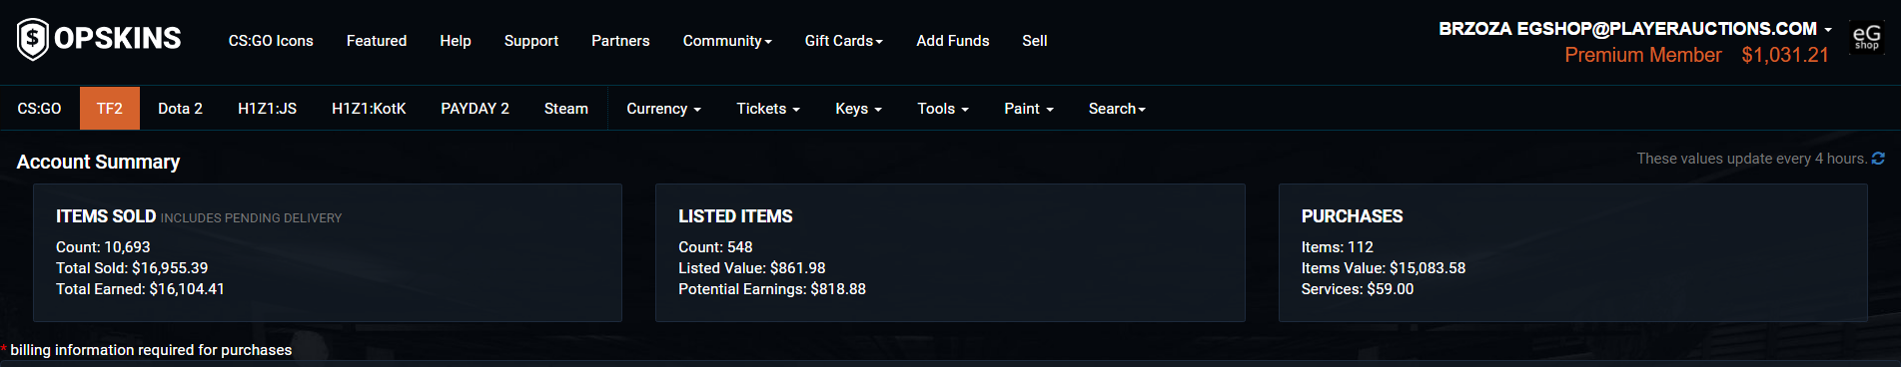Open the Currency dropdown
Viewport: 1901px width, 367px height.
click(x=663, y=109)
